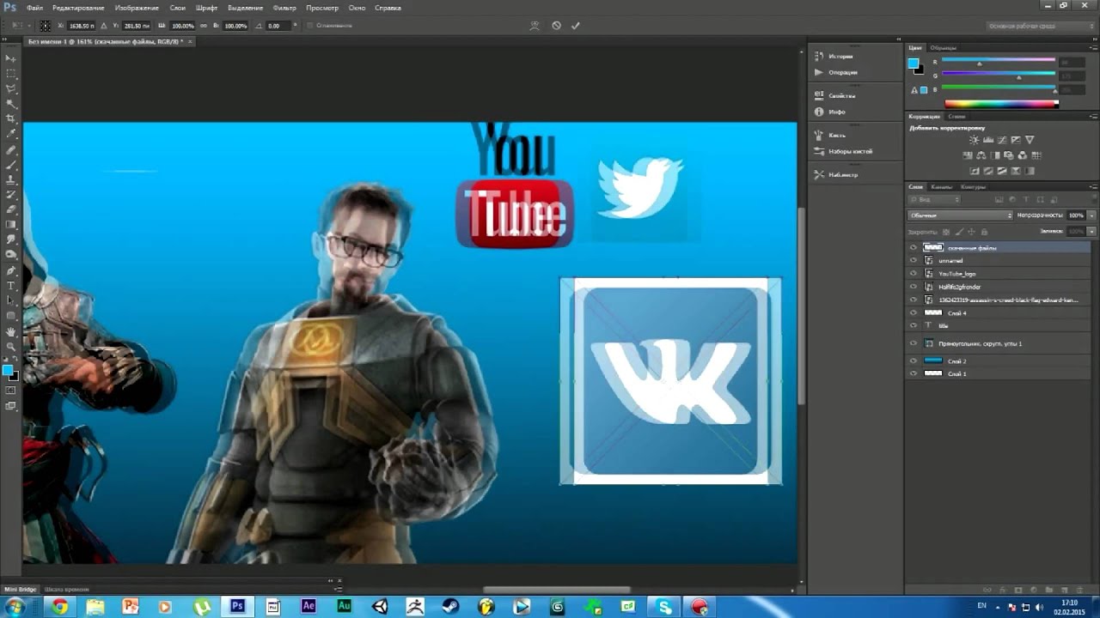Screen dimensions: 1100x618
Task: Hide the 'unnamed' layer
Action: (914, 260)
